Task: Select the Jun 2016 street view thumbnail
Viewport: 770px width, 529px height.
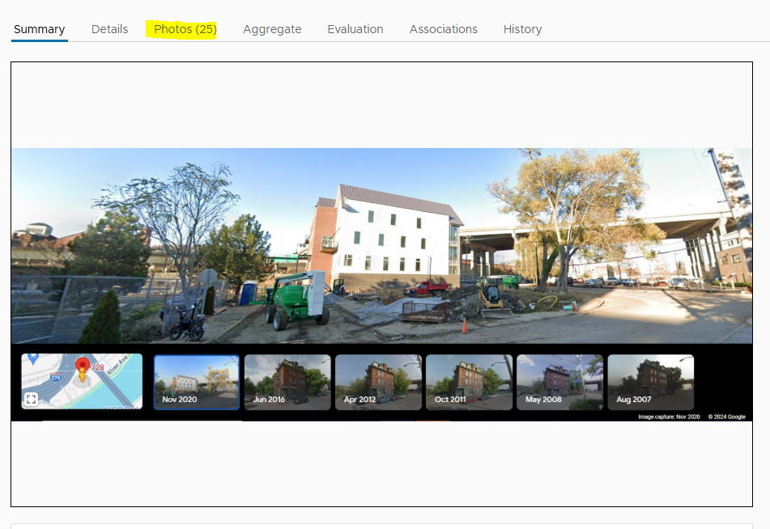Action: click(x=287, y=382)
